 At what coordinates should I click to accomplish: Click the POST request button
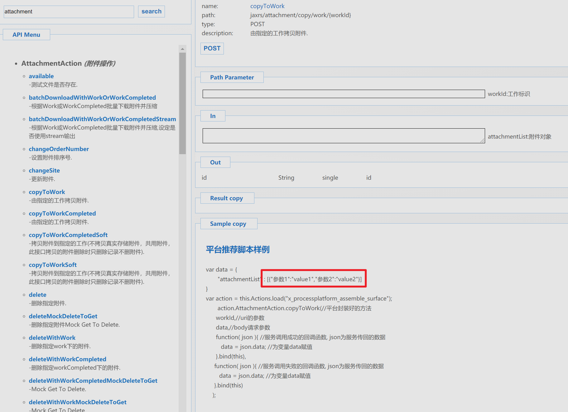point(212,48)
